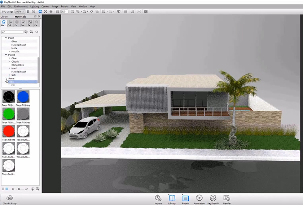Image resolution: width=303 pixels, height=205 pixels.
Task: Open the Camera menu
Action: [x=45, y=6]
